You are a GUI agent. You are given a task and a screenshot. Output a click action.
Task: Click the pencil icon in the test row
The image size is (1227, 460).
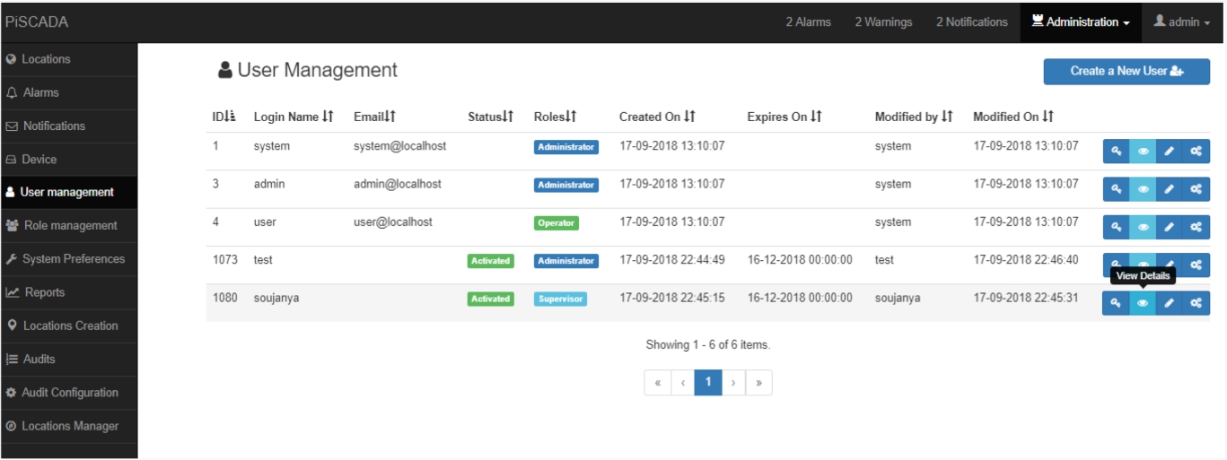[x=1169, y=265]
